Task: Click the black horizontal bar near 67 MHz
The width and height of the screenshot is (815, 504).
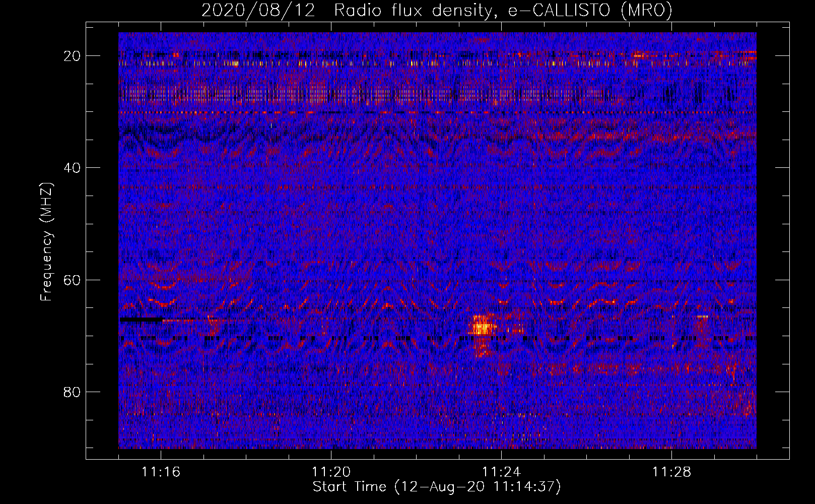Action: click(x=141, y=320)
